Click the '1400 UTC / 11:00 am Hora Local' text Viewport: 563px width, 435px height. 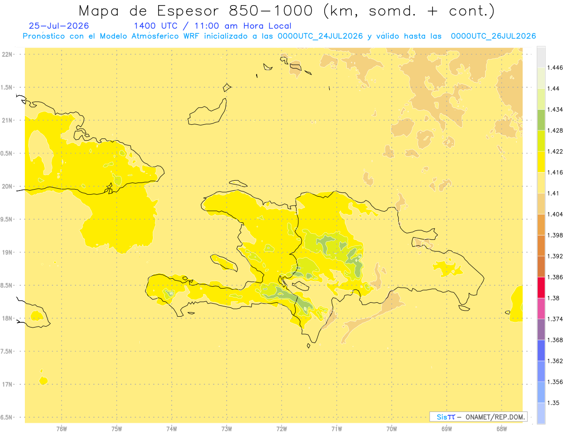point(213,26)
